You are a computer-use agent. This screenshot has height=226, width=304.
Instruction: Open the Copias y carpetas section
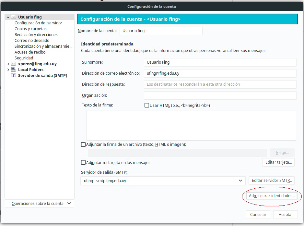click(x=30, y=29)
